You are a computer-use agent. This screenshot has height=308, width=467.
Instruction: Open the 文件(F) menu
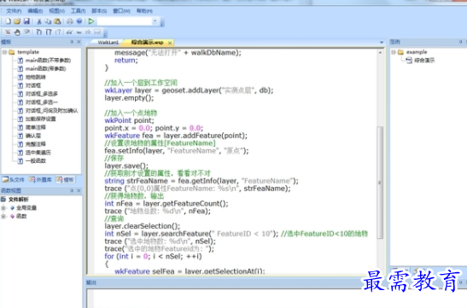pos(14,11)
